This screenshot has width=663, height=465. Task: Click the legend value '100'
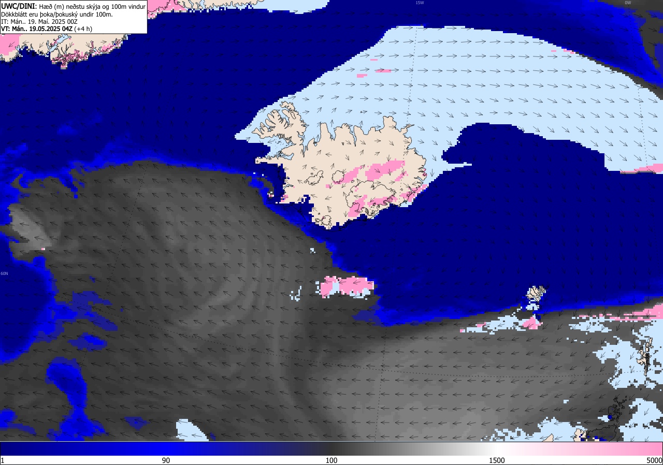[x=331, y=460]
